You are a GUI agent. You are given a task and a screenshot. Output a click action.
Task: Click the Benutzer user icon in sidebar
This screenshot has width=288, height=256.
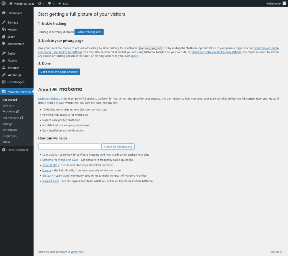(4, 68)
